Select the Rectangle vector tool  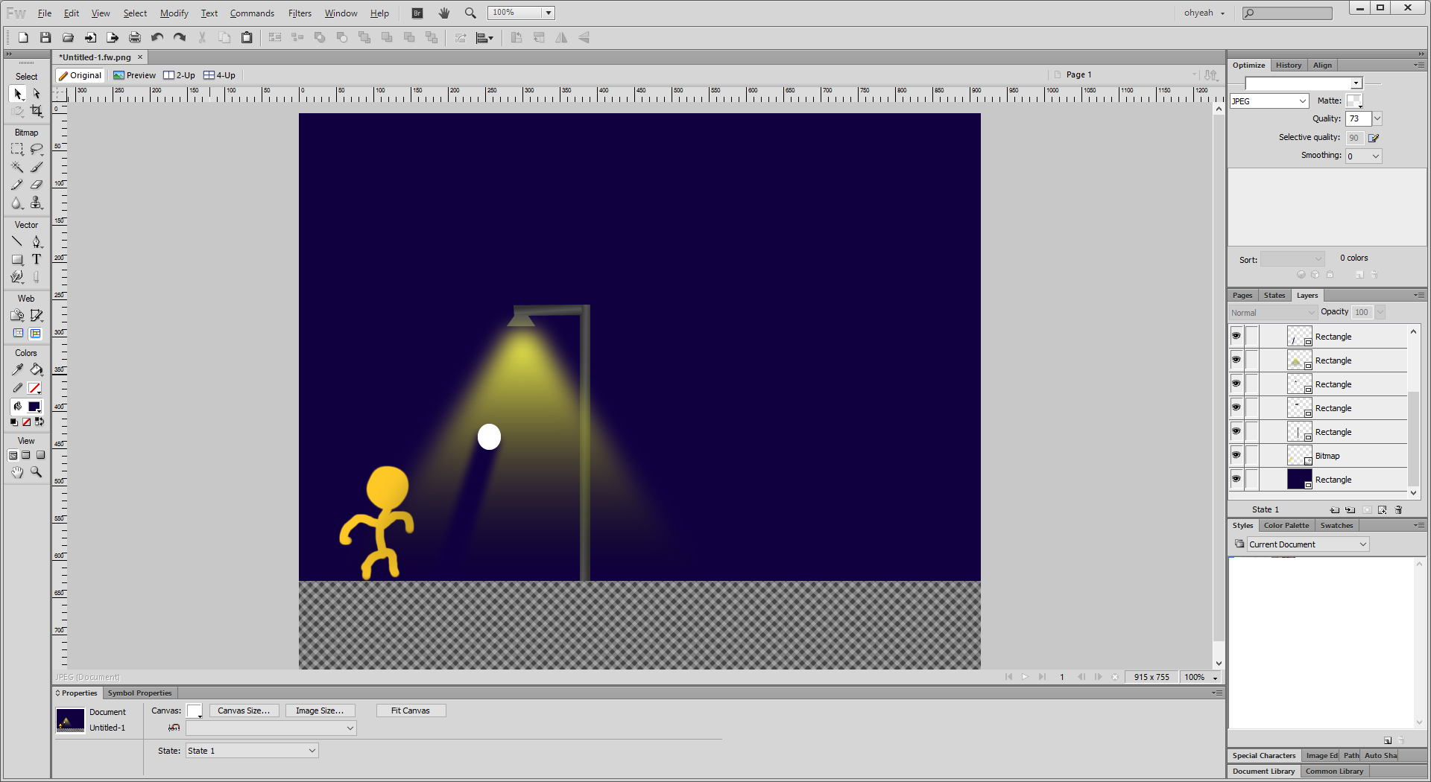17,259
